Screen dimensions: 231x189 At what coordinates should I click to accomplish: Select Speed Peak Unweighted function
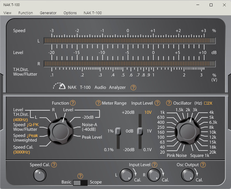pos(25,138)
